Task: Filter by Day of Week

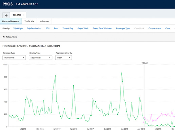Action: 83,29
